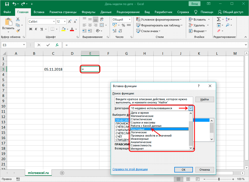
Task: Toggle align text left
Action: [85, 25]
